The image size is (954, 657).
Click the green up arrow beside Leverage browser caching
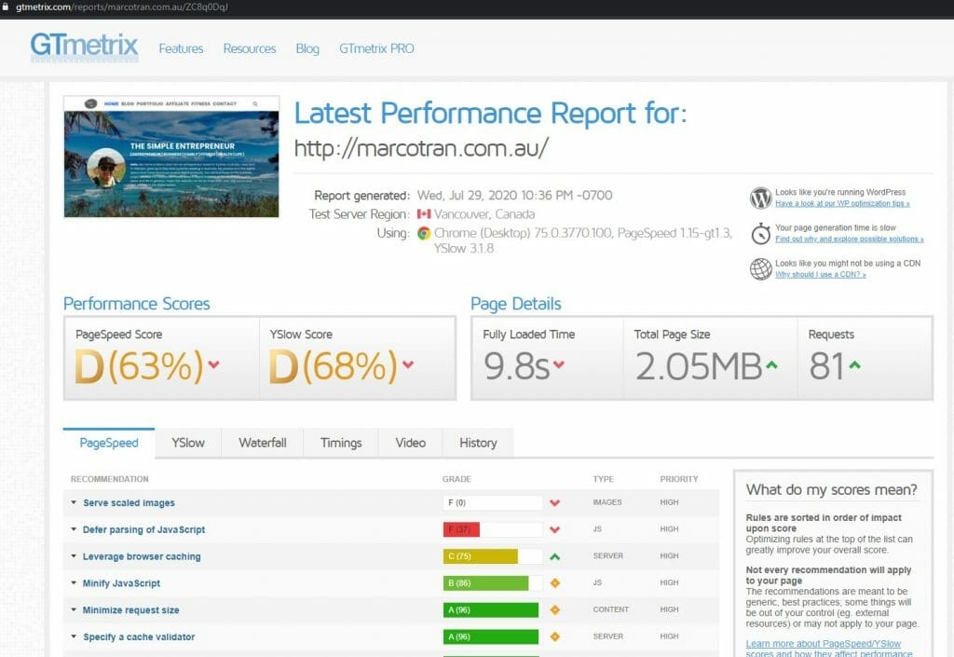click(x=555, y=555)
